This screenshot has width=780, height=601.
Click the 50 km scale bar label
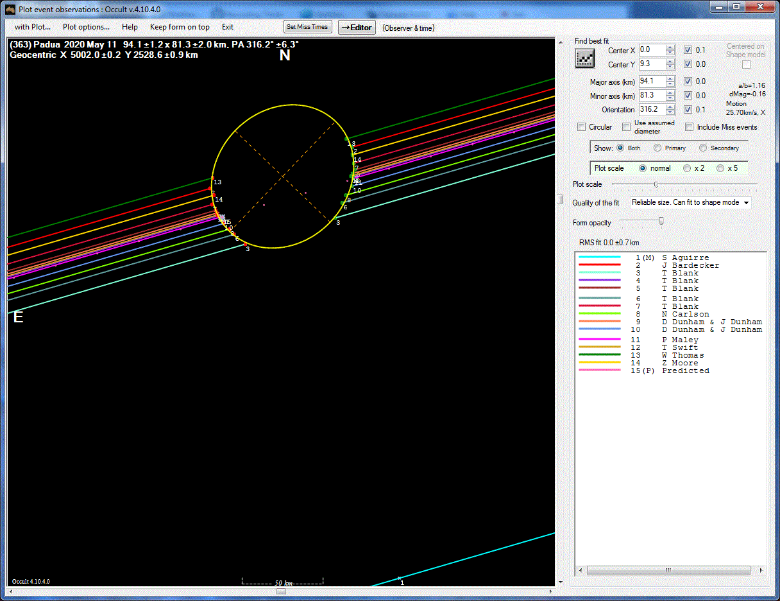coord(284,583)
